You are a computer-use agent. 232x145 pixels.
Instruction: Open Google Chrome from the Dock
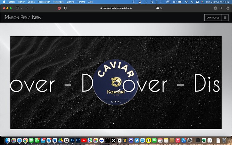(25, 140)
